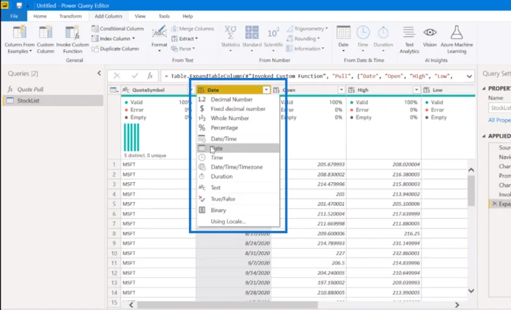Viewport: 511px width, 310px height.
Task: Choose True/False data type
Action: point(238,199)
